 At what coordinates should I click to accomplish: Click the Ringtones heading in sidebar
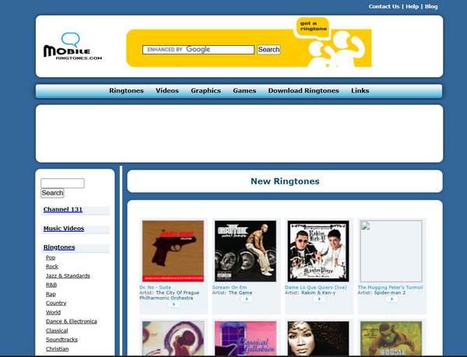click(x=59, y=247)
